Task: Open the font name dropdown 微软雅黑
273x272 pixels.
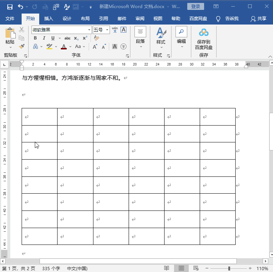Action: pyautogui.click(x=89, y=30)
